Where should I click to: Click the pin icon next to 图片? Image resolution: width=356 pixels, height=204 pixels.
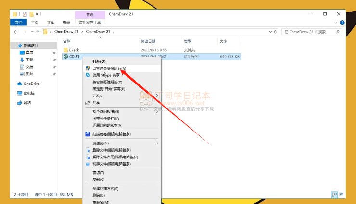click(54, 74)
